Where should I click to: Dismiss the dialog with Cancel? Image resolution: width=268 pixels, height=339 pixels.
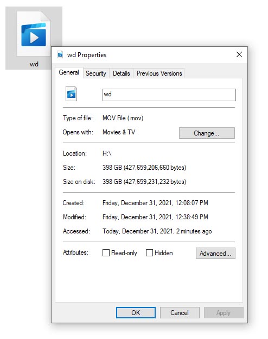tap(180, 313)
